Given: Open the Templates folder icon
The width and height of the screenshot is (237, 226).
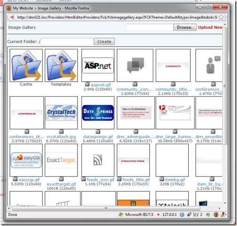Looking at the screenshot, I should 61,65.
